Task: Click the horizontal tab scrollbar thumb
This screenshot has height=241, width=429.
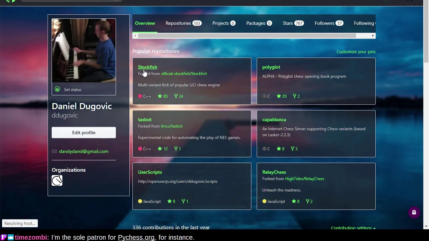Action: [247, 35]
